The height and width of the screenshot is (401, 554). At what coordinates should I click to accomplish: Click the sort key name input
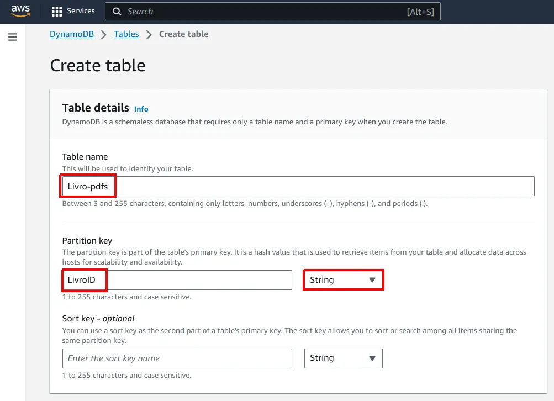coord(177,358)
